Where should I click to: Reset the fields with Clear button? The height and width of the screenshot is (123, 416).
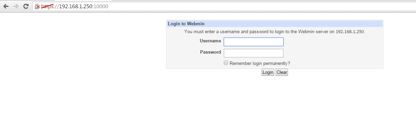click(282, 72)
